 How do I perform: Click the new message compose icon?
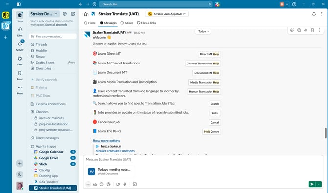pyautogui.click(x=73, y=14)
